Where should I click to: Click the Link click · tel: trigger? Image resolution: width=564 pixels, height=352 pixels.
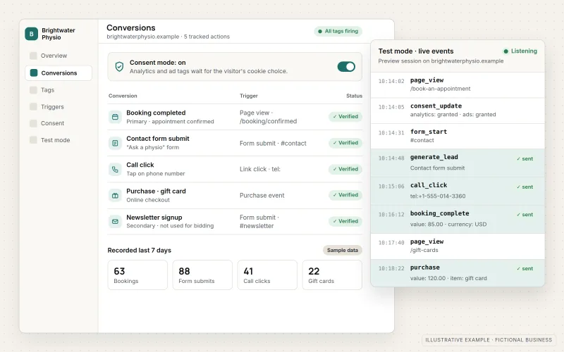coord(260,169)
